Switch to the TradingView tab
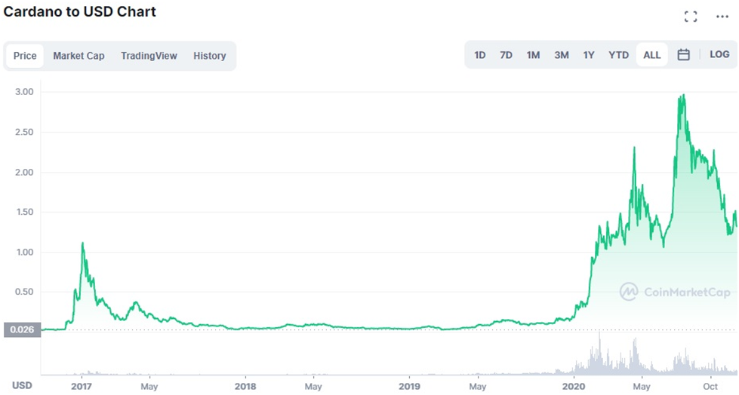Image resolution: width=739 pixels, height=395 pixels. coord(149,56)
